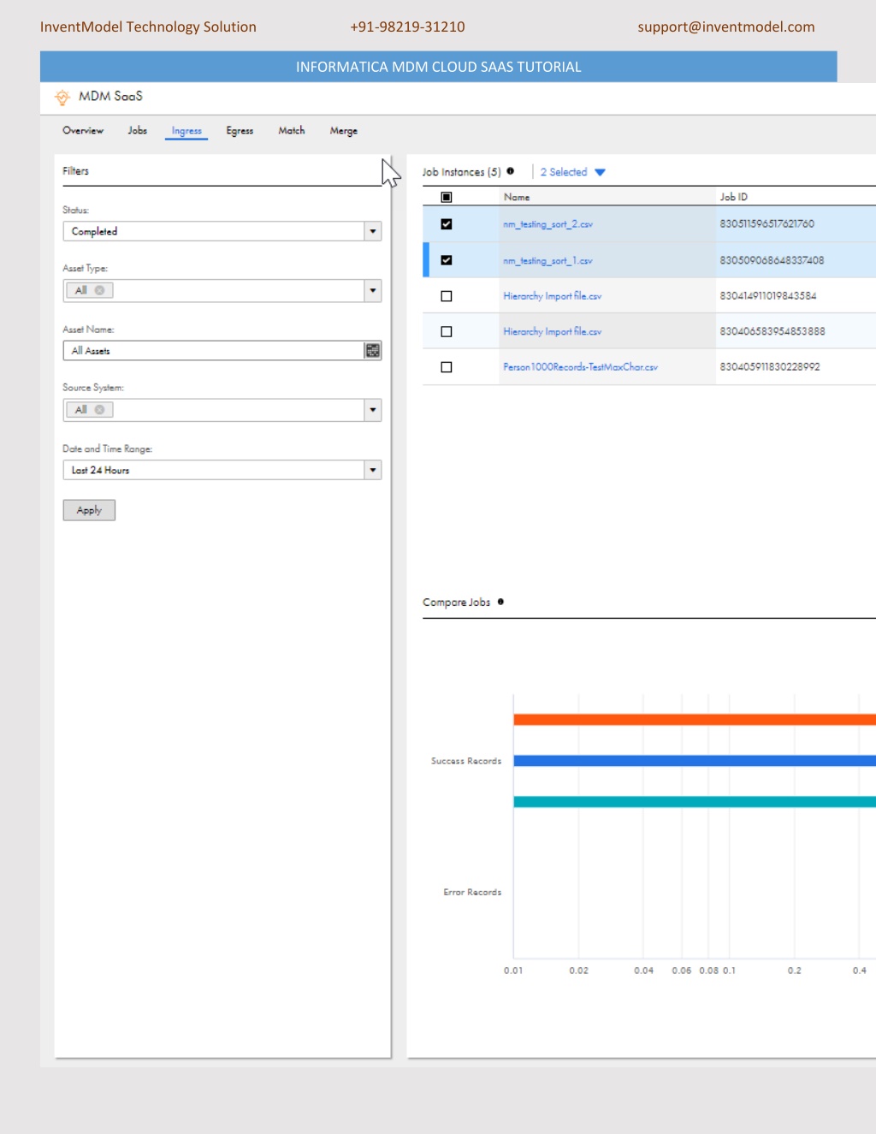Check the Hierarchy Import file.csv row ending 3888
Screen dimensions: 876x1134
(x=447, y=331)
